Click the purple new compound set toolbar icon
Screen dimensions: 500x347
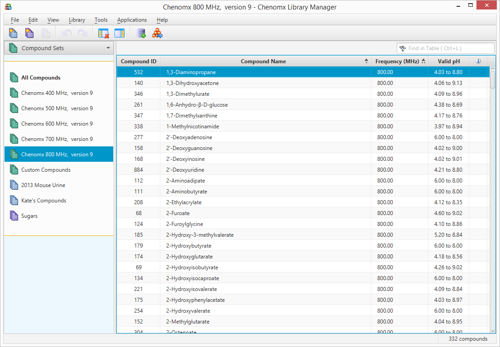pyautogui.click(x=29, y=33)
